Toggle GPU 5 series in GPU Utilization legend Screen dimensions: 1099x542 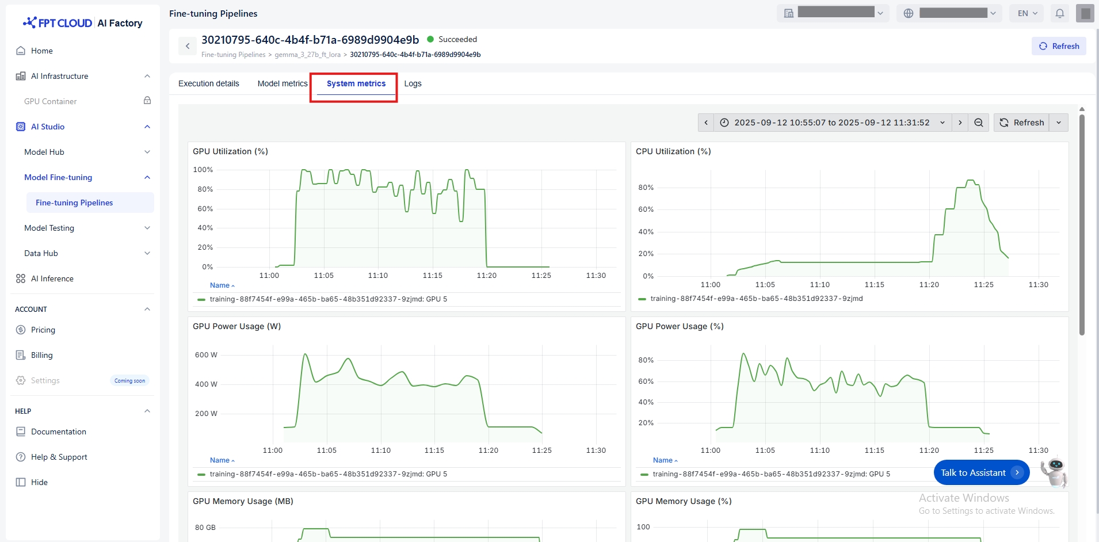click(328, 299)
